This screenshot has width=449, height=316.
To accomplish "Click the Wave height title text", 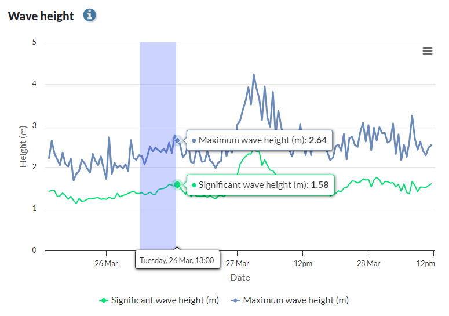I will click(x=41, y=16).
